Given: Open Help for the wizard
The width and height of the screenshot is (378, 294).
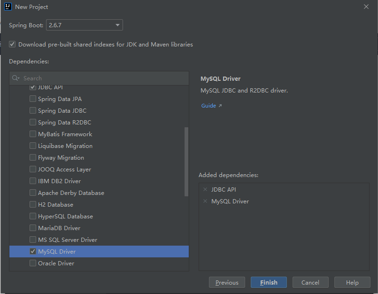Looking at the screenshot, I should point(352,282).
